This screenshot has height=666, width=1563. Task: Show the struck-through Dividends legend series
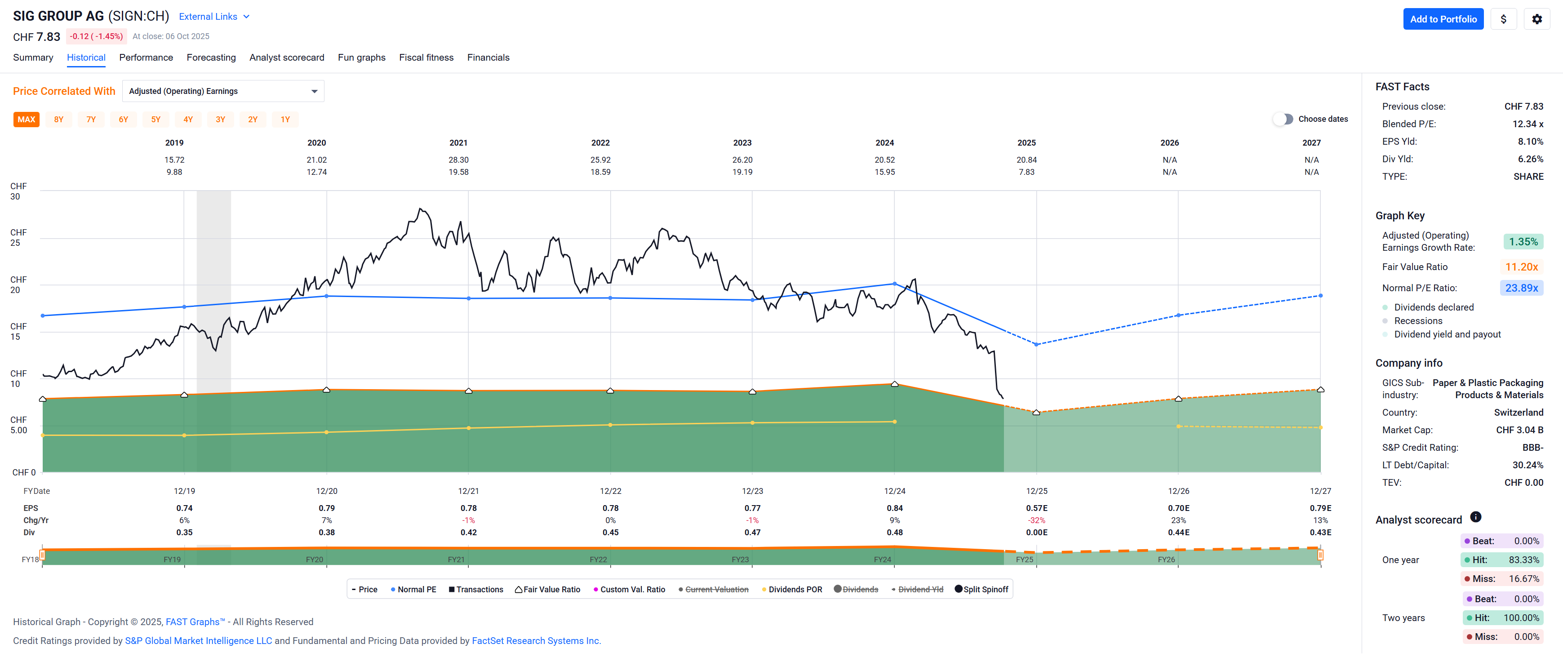pyautogui.click(x=856, y=589)
